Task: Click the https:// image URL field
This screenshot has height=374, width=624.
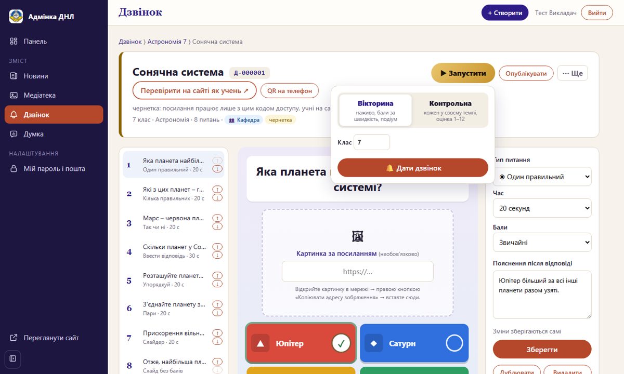Action: tap(358, 271)
